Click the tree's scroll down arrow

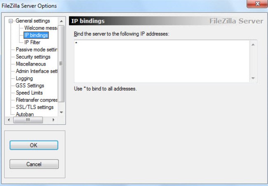click(x=61, y=113)
